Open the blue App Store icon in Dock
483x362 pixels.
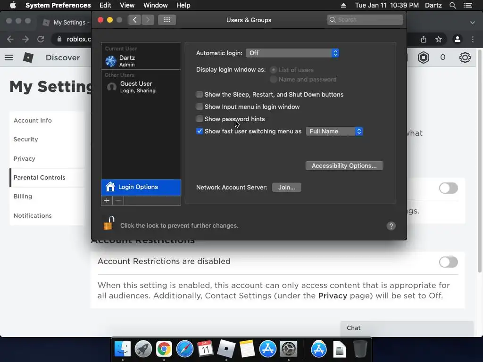(x=268, y=349)
